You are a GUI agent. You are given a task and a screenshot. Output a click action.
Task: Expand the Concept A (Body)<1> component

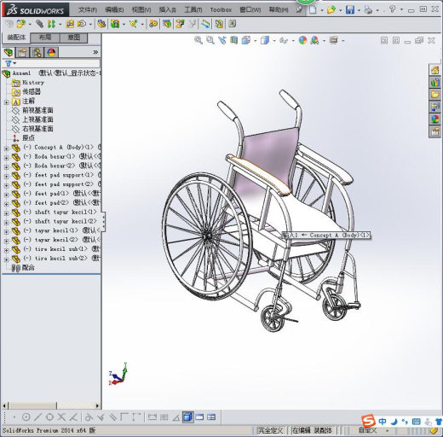click(x=6, y=149)
